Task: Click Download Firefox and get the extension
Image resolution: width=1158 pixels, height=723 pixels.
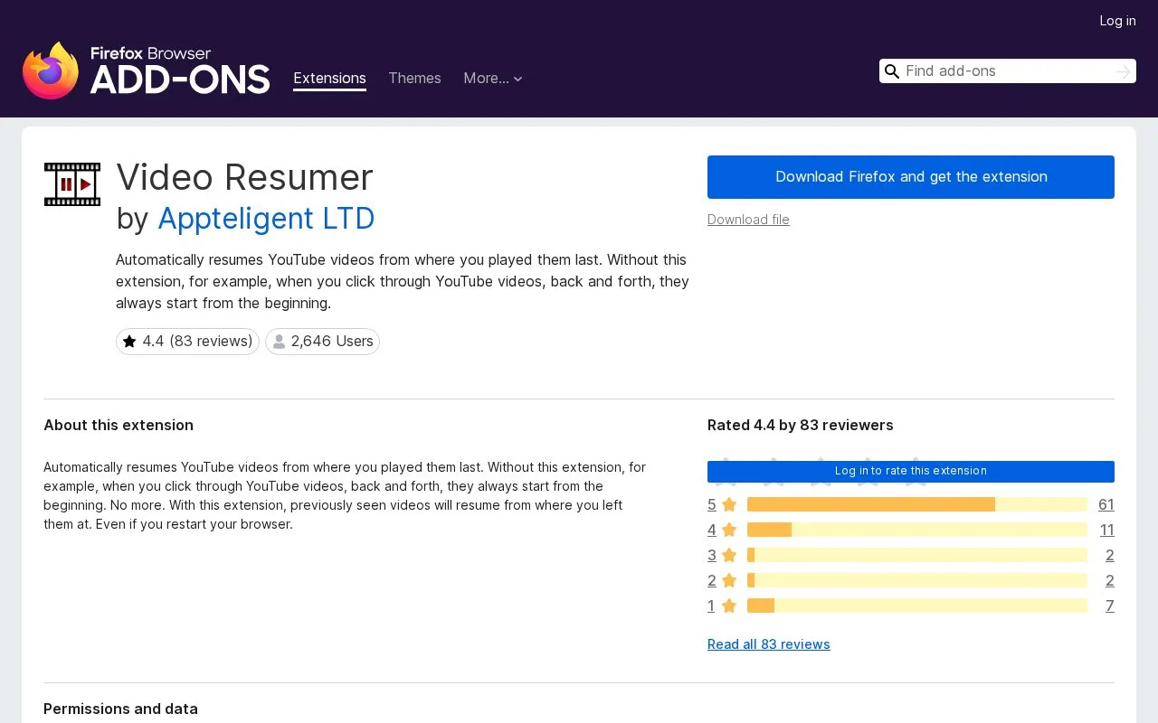Action: tap(911, 177)
